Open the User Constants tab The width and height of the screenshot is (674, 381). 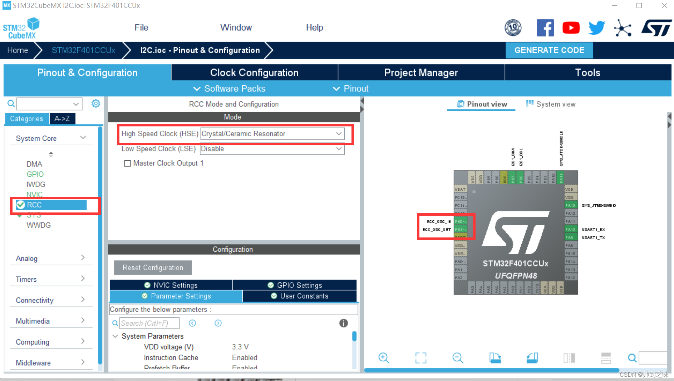(x=300, y=296)
